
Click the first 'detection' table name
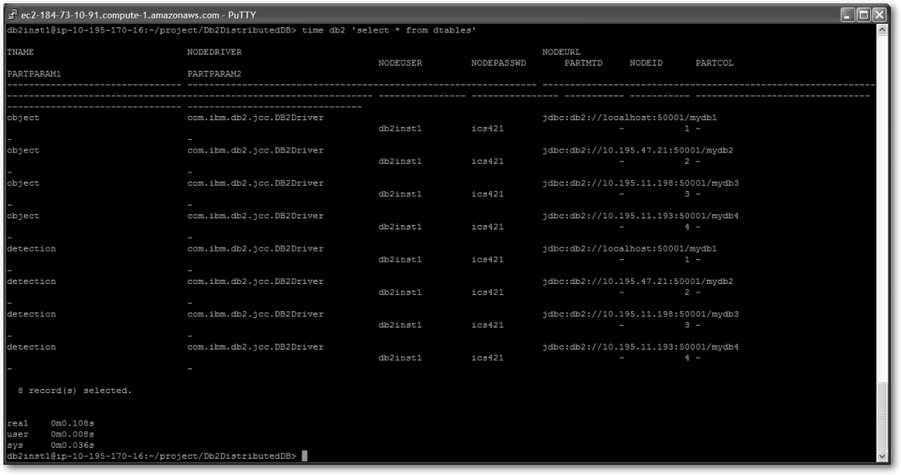(x=32, y=248)
